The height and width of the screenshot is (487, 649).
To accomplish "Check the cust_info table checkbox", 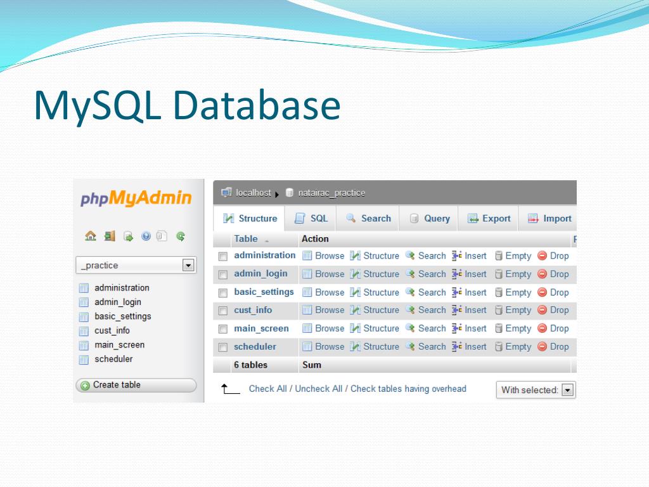I will click(223, 311).
